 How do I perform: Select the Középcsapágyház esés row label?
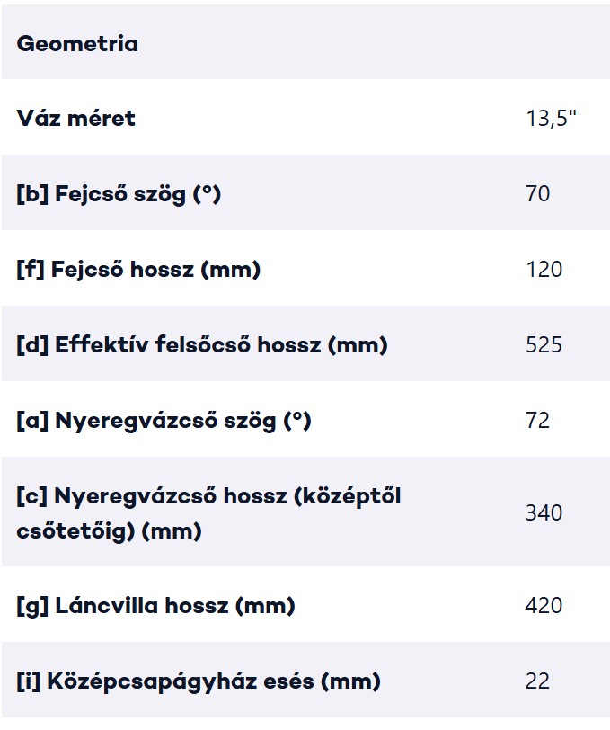pyautogui.click(x=199, y=681)
